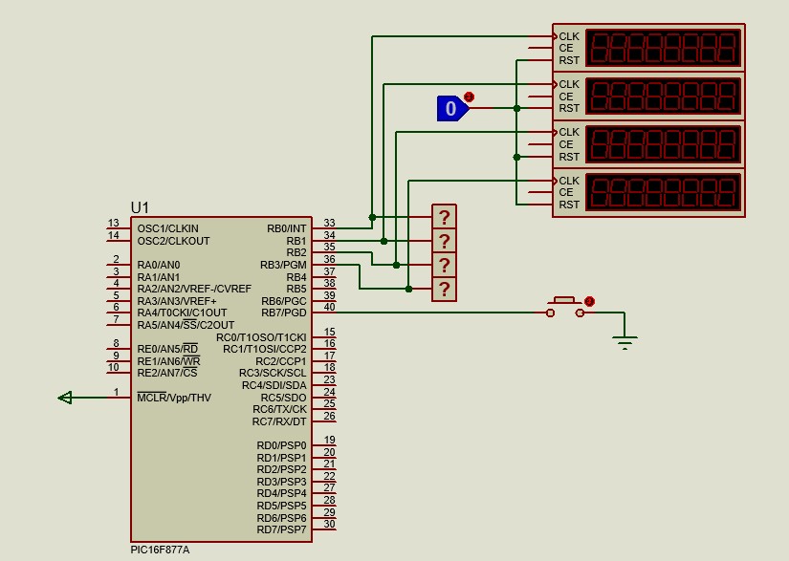The height and width of the screenshot is (561, 789).
Task: Click pin number 33 on the PIC
Action: 329,223
